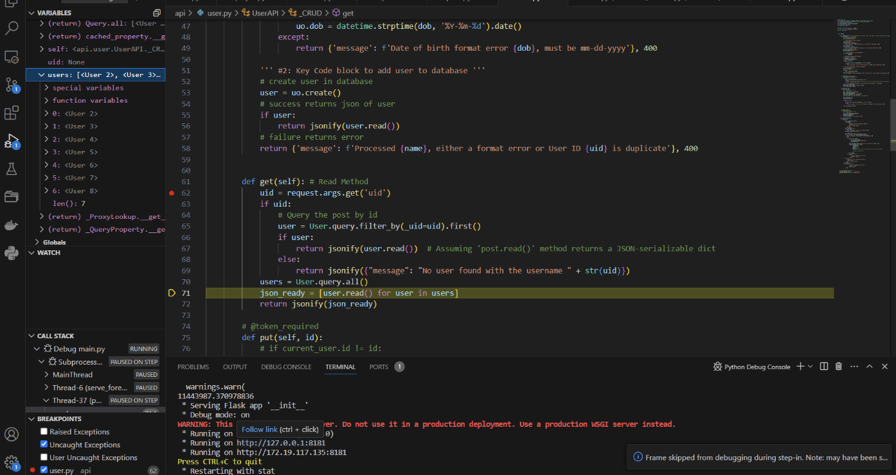Click the yellow execution arrow at line 71

click(172, 293)
